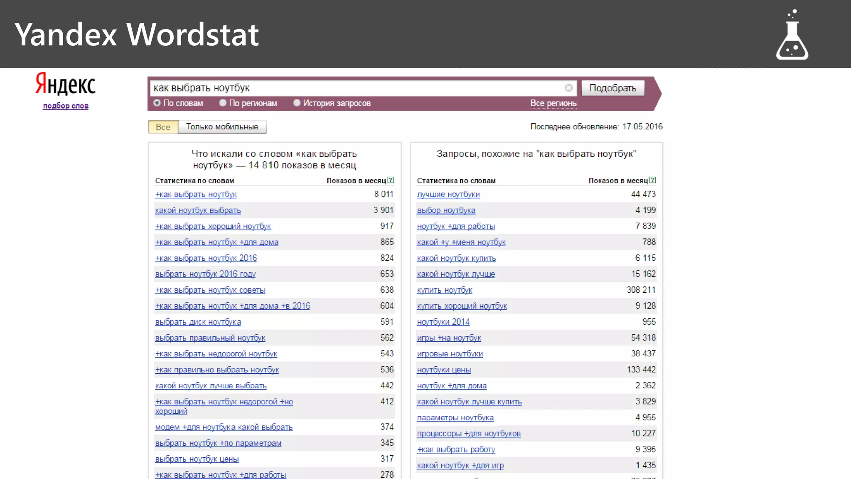Open the параметры ноутбука link
This screenshot has height=479, width=851.
click(455, 417)
